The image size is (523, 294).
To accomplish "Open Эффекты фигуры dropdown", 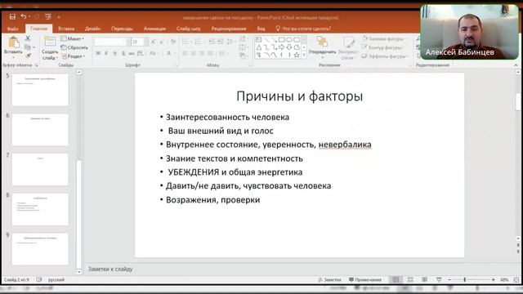I will pyautogui.click(x=385, y=56).
